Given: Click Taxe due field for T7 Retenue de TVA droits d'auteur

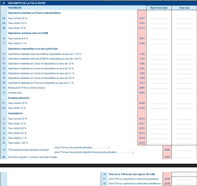Looking at the screenshot, I should click(184, 88).
